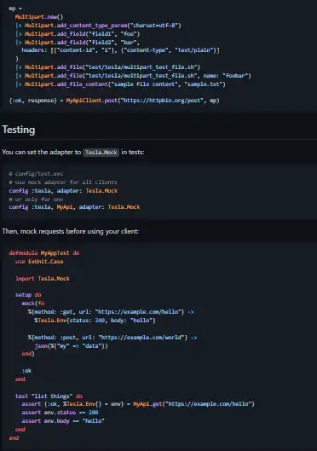
Task: Click the line 'Then, mock requests before using your client'
Action: (71, 232)
